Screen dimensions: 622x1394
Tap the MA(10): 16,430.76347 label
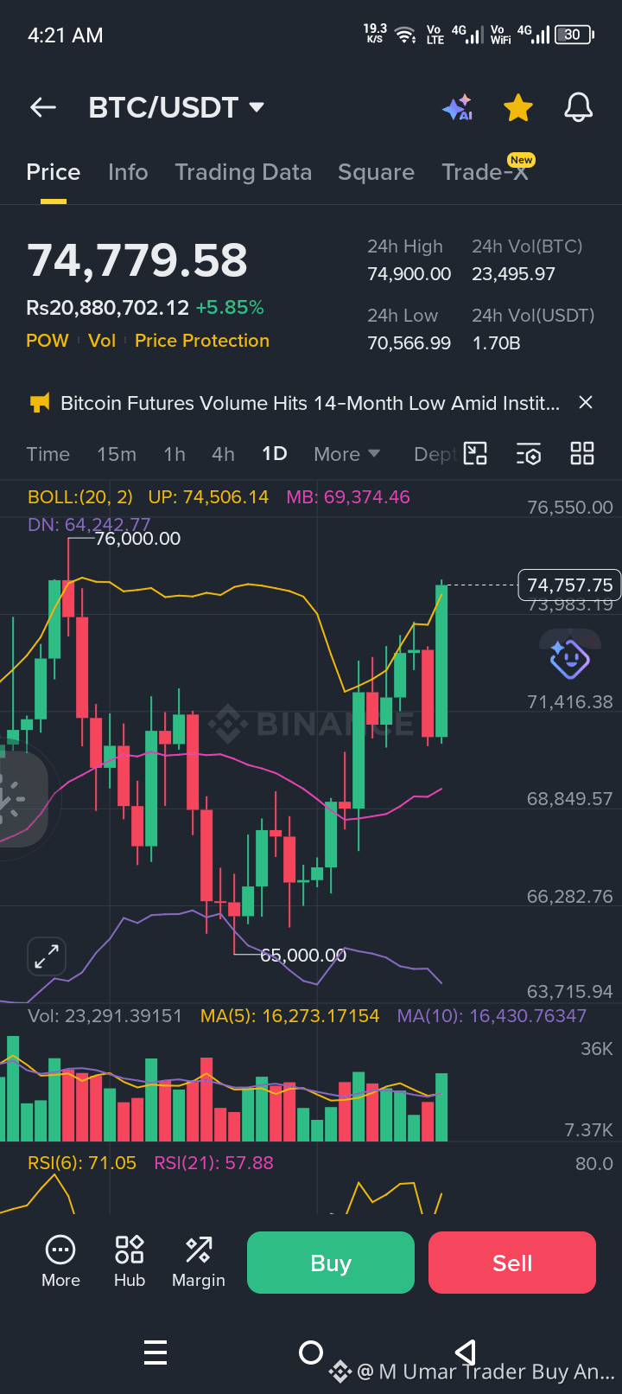492,1016
